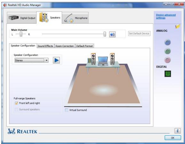The width and height of the screenshot is (185, 144).
Task: Click the digital optical output jack icon
Action: pyautogui.click(x=168, y=74)
